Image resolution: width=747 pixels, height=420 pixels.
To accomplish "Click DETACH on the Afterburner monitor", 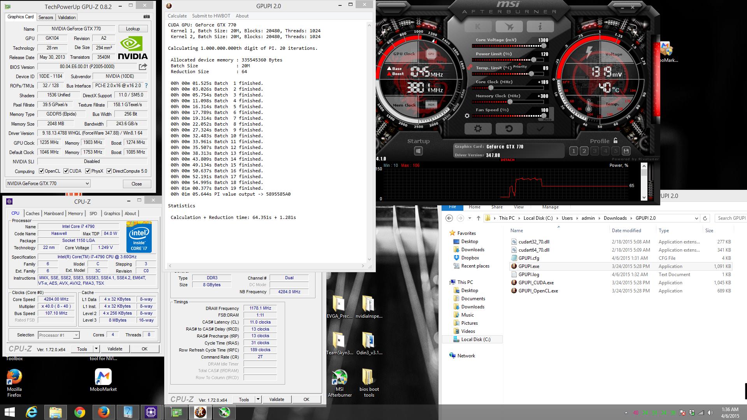I will coord(507,160).
